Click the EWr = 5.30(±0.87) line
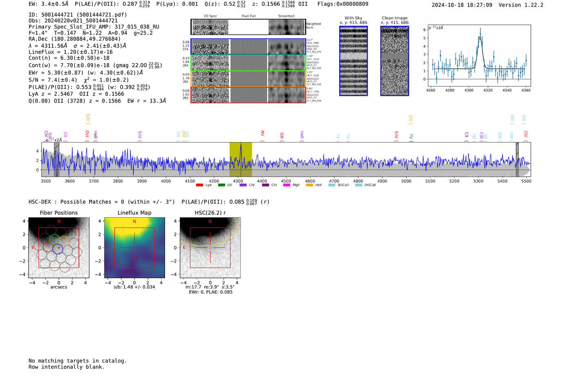Image resolution: width=572 pixels, height=389 pixels. (x=86, y=73)
